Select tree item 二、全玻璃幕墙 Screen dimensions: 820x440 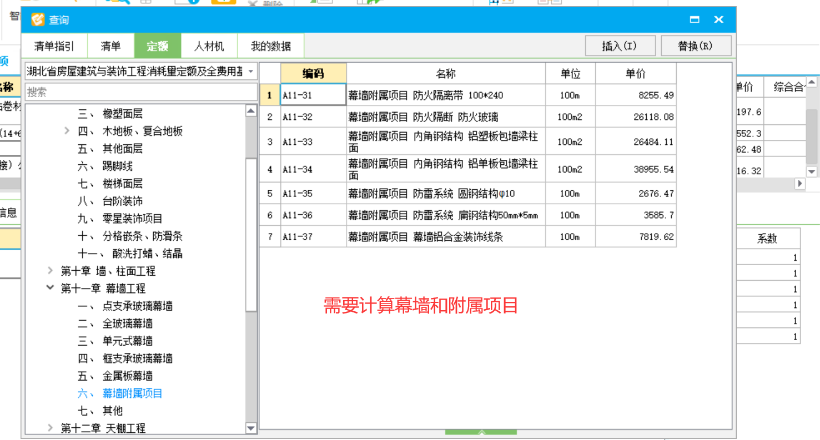pyautogui.click(x=115, y=323)
